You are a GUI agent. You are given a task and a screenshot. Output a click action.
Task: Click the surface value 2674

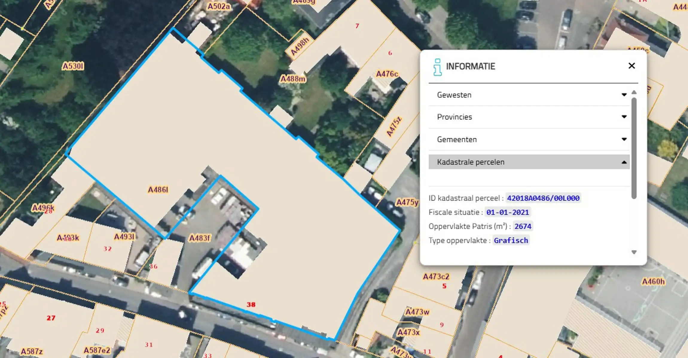[523, 226]
